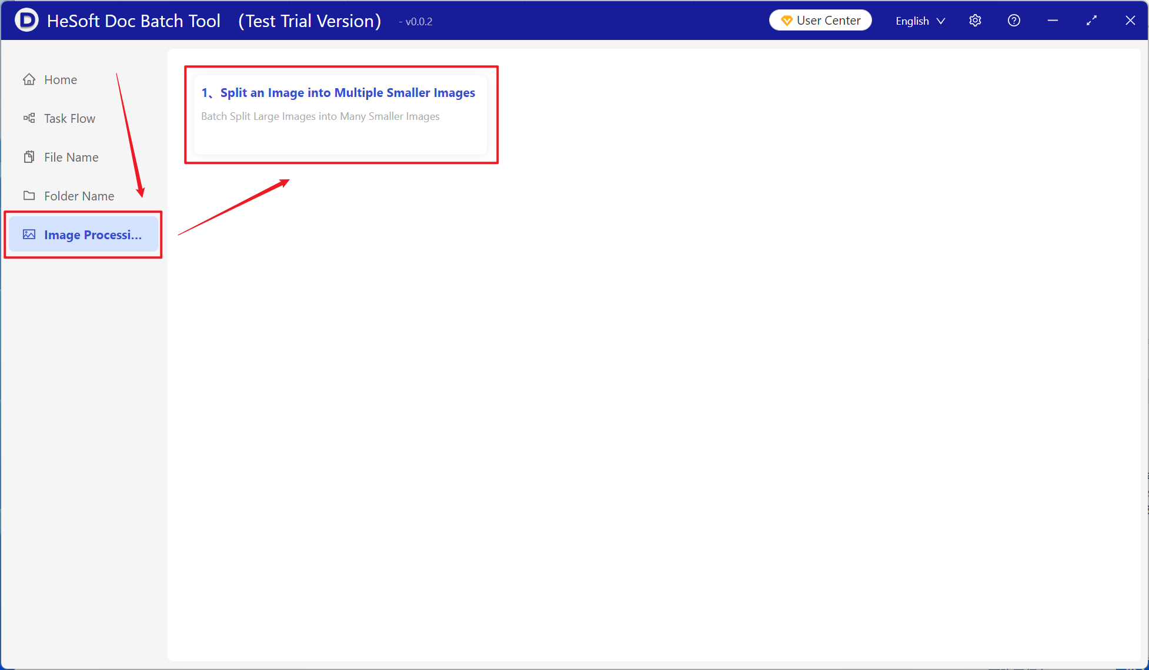Click the HeSoft logo icon
This screenshot has width=1149, height=670.
click(26, 20)
